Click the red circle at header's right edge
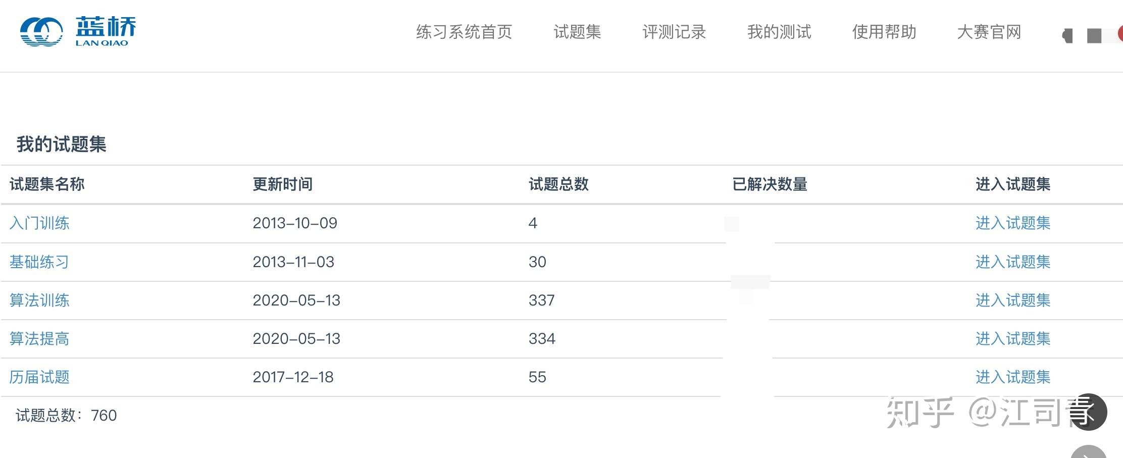The height and width of the screenshot is (458, 1123). click(1120, 34)
